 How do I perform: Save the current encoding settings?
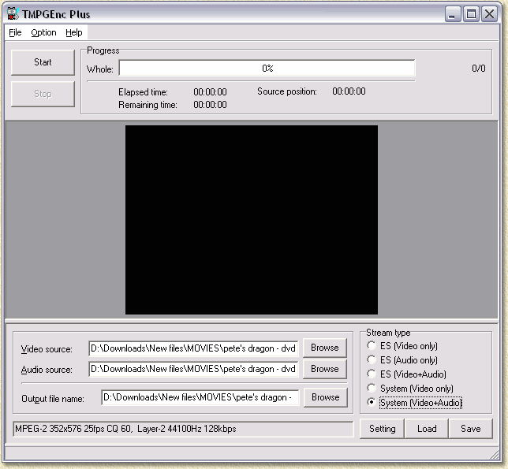coord(471,429)
